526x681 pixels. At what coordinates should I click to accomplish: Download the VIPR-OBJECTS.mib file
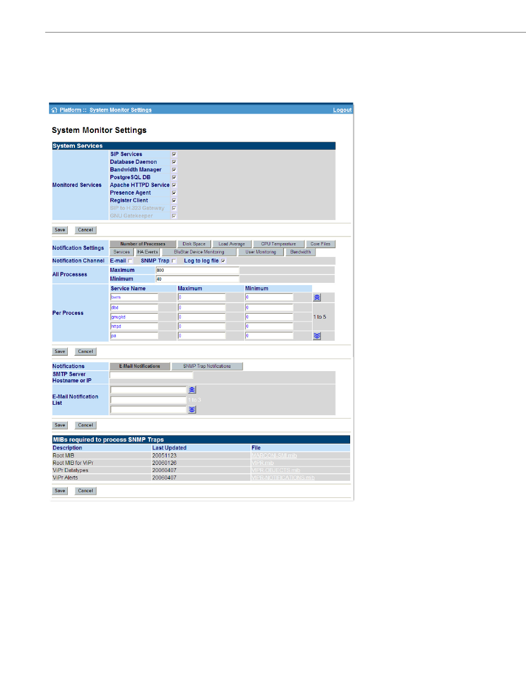276,470
